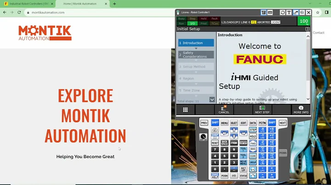Click the +X (J1) jog key
This screenshot has height=185, width=331.
tap(272, 130)
